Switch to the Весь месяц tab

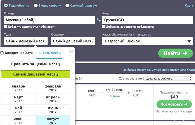49,53
